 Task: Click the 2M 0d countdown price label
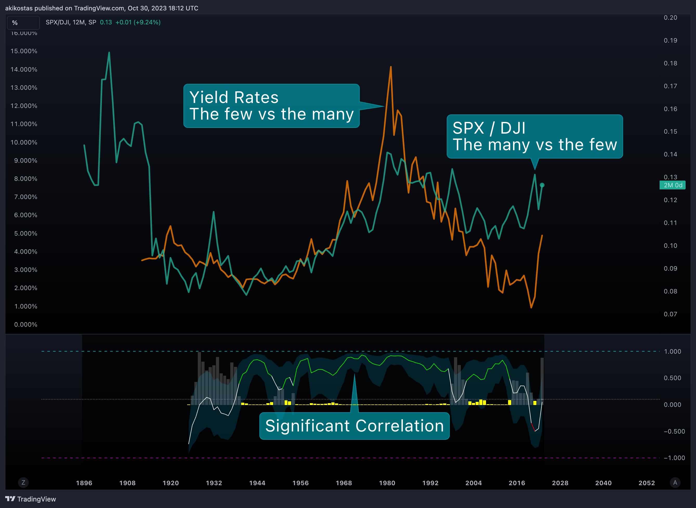click(x=673, y=185)
